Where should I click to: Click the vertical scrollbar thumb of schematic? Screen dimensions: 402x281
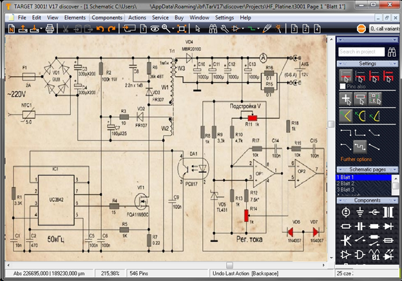(331, 124)
